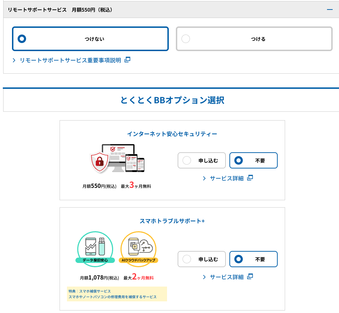The width and height of the screenshot is (339, 313).
Task: Click chevron arrow before リモートサポートサービス重要事項説明
Action: (x=14, y=60)
